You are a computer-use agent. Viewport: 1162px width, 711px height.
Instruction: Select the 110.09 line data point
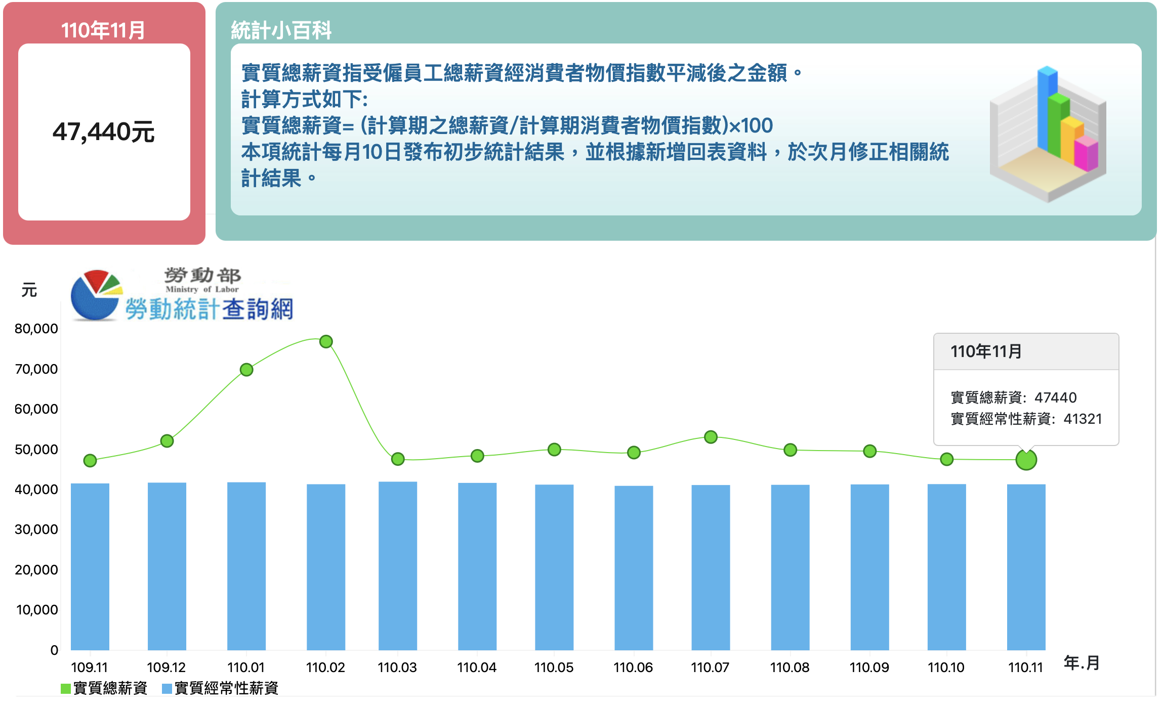[x=869, y=451]
